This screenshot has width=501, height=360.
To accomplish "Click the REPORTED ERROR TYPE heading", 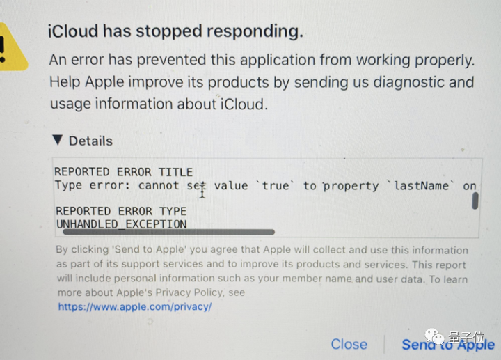I will click(x=121, y=211).
